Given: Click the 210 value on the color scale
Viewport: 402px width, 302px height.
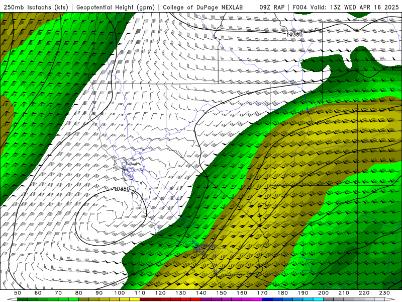Looking at the screenshot, I should (344, 293).
